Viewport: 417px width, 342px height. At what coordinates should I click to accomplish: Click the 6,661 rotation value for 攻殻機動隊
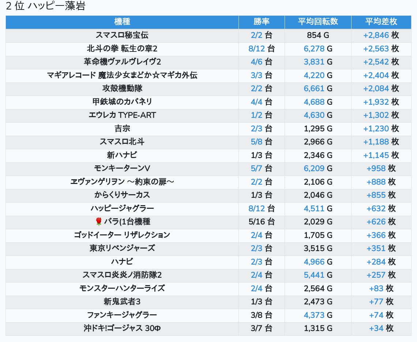click(314, 89)
